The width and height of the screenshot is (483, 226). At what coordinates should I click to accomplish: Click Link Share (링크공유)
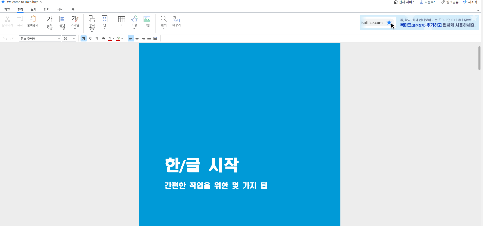click(450, 2)
